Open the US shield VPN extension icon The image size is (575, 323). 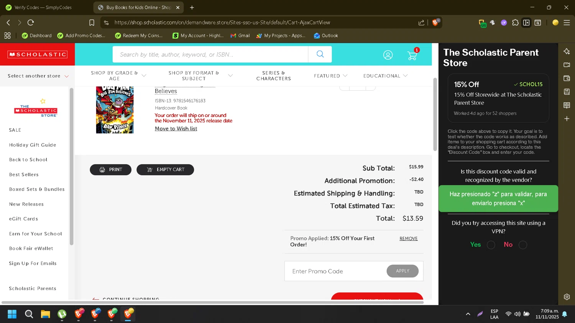click(x=482, y=23)
